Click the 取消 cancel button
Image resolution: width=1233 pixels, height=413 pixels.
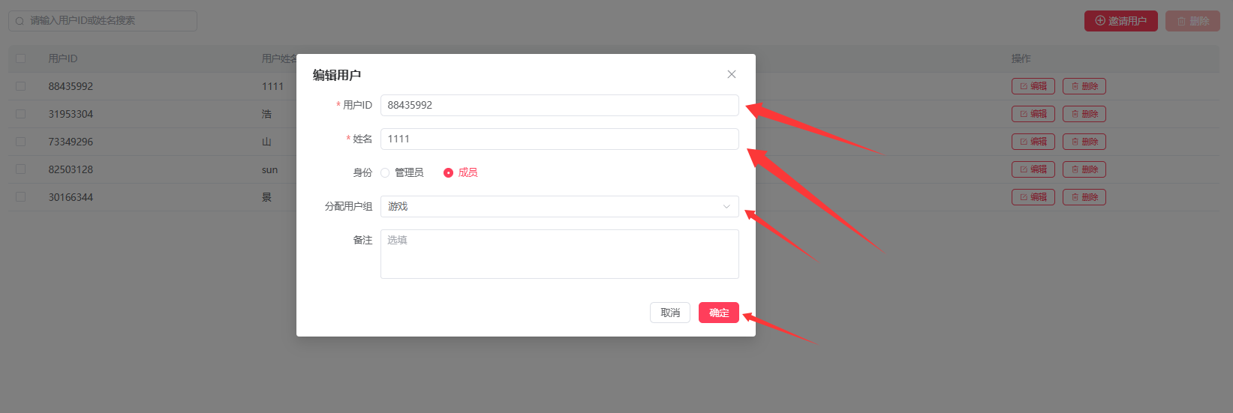tap(670, 313)
